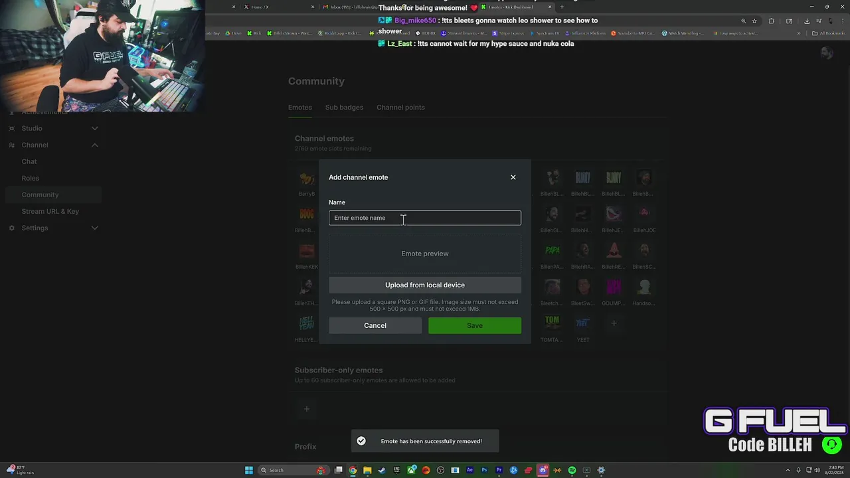Open the profile avatar at page top
850x478 pixels.
[827, 53]
